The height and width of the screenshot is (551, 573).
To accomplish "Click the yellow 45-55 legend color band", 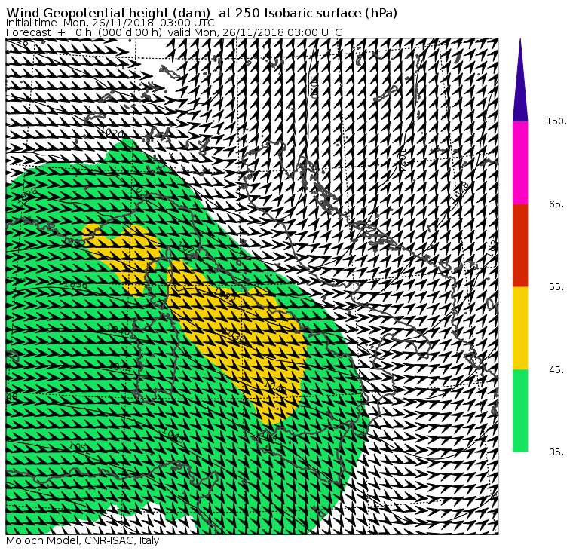I will (x=520, y=328).
